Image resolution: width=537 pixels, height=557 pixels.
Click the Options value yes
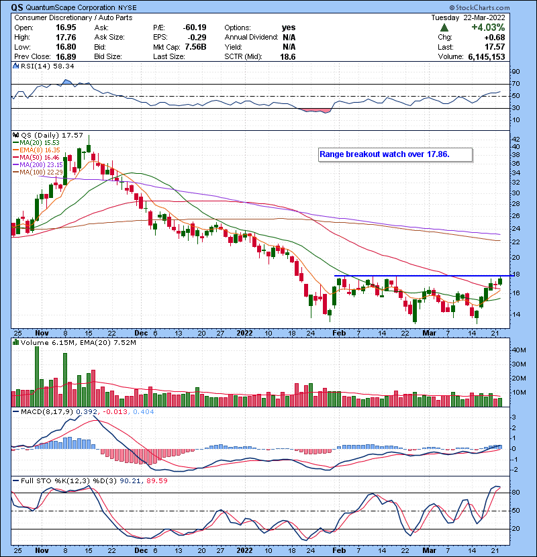(288, 28)
